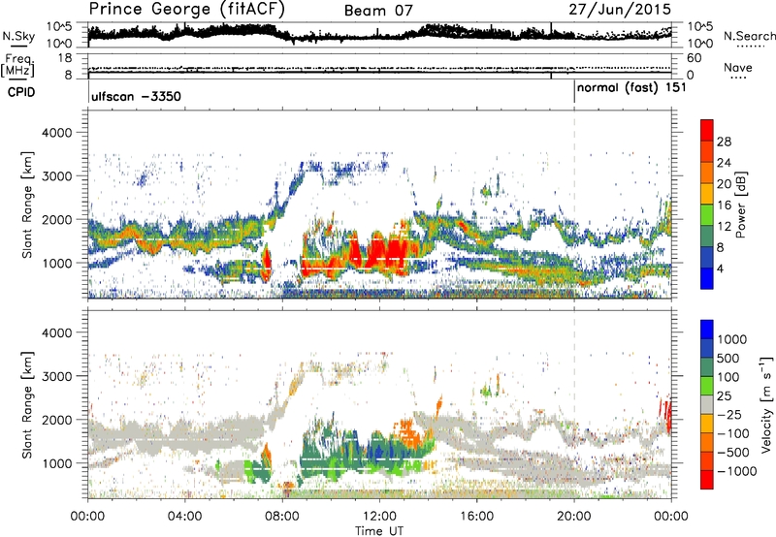
Task: Click the 'N.Search' legend label
Action: pos(749,36)
